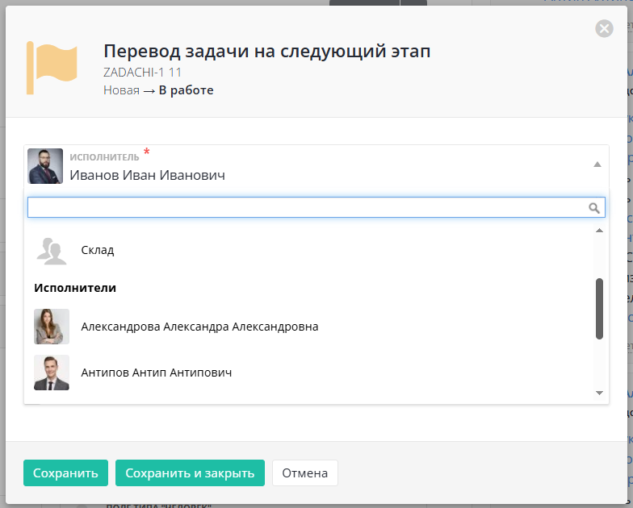Click Иванов Иван Иванович's avatar
The image size is (633, 508).
pos(45,166)
